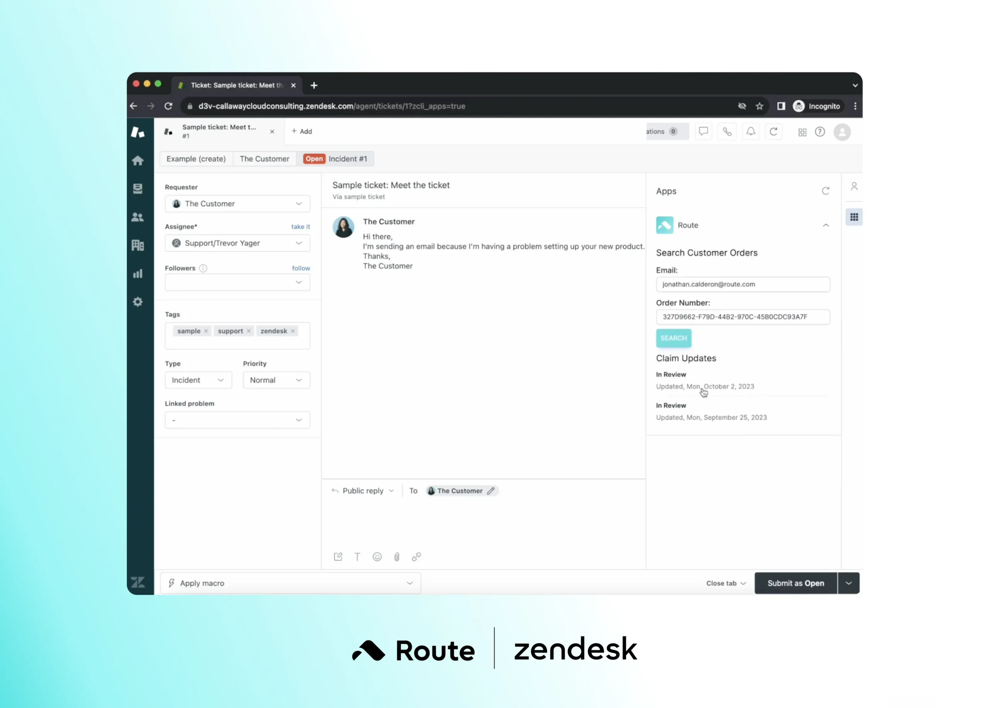Click the SEARCH button in Route app
The width and height of the screenshot is (990, 708).
[x=673, y=338]
